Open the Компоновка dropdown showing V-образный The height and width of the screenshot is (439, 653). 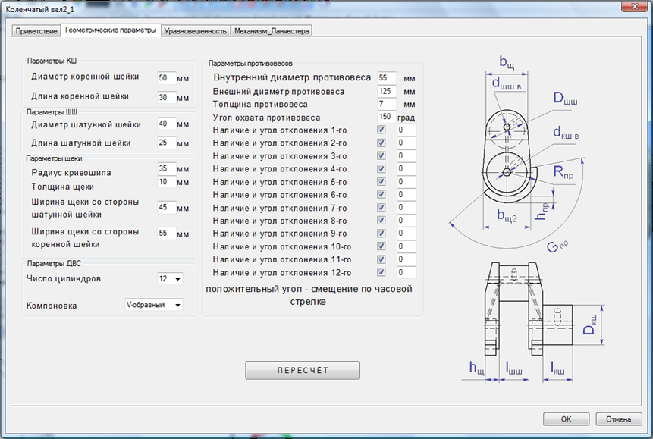pyautogui.click(x=154, y=305)
